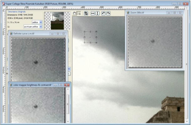Screen dimensions: 191x125
Task: Rotate image counterclockwise
Action: 104,13
